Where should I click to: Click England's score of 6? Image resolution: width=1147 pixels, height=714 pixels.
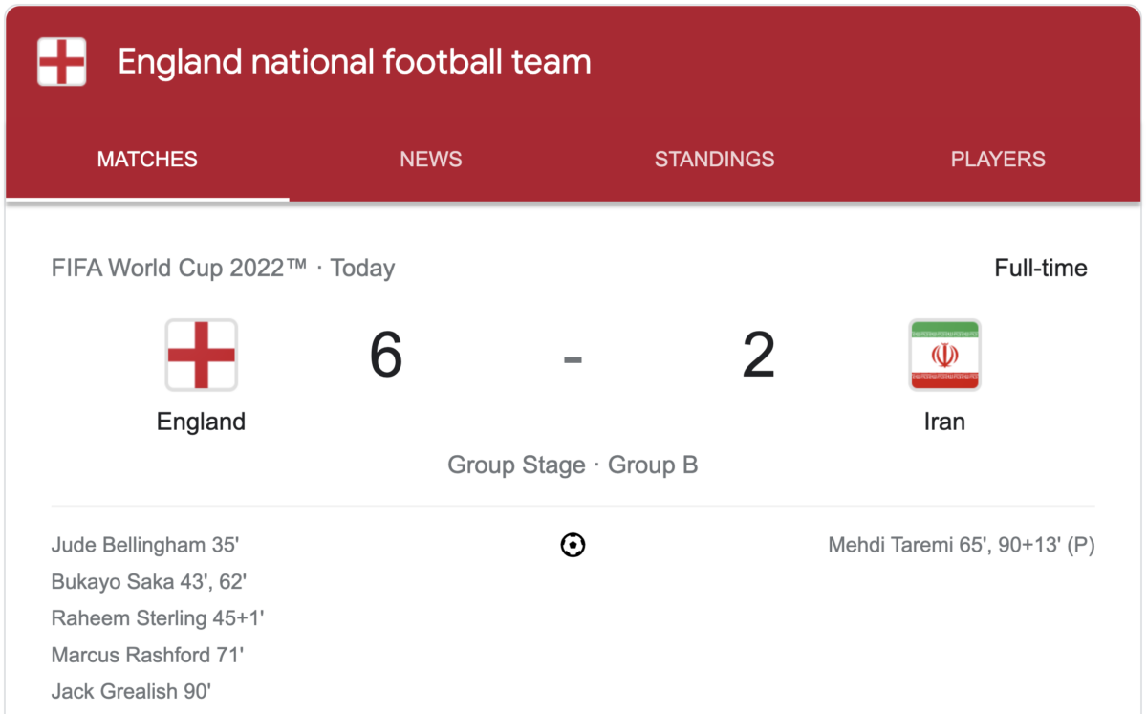tap(386, 355)
